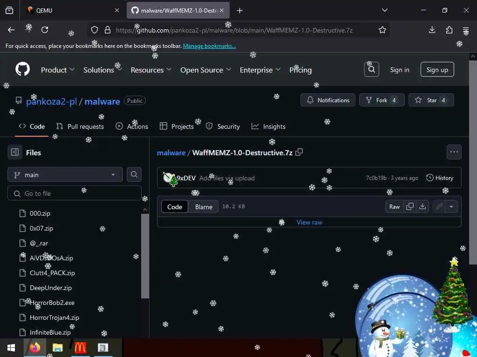Screen dimensions: 477x357
Task: Copy file path next to WaffMEMZ-1.0-Destructive.7z
Action: tap(299, 152)
